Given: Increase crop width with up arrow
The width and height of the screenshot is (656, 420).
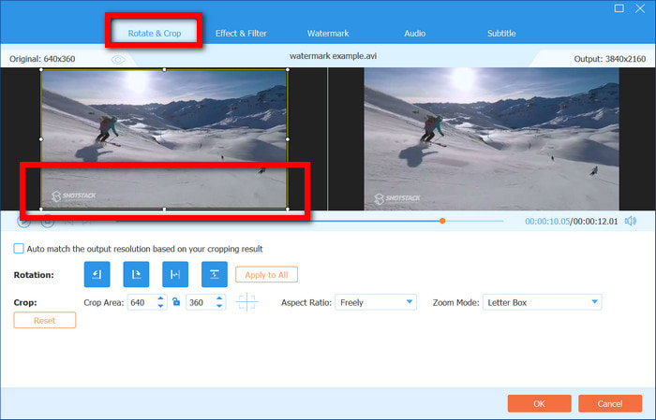Looking at the screenshot, I should tap(160, 298).
